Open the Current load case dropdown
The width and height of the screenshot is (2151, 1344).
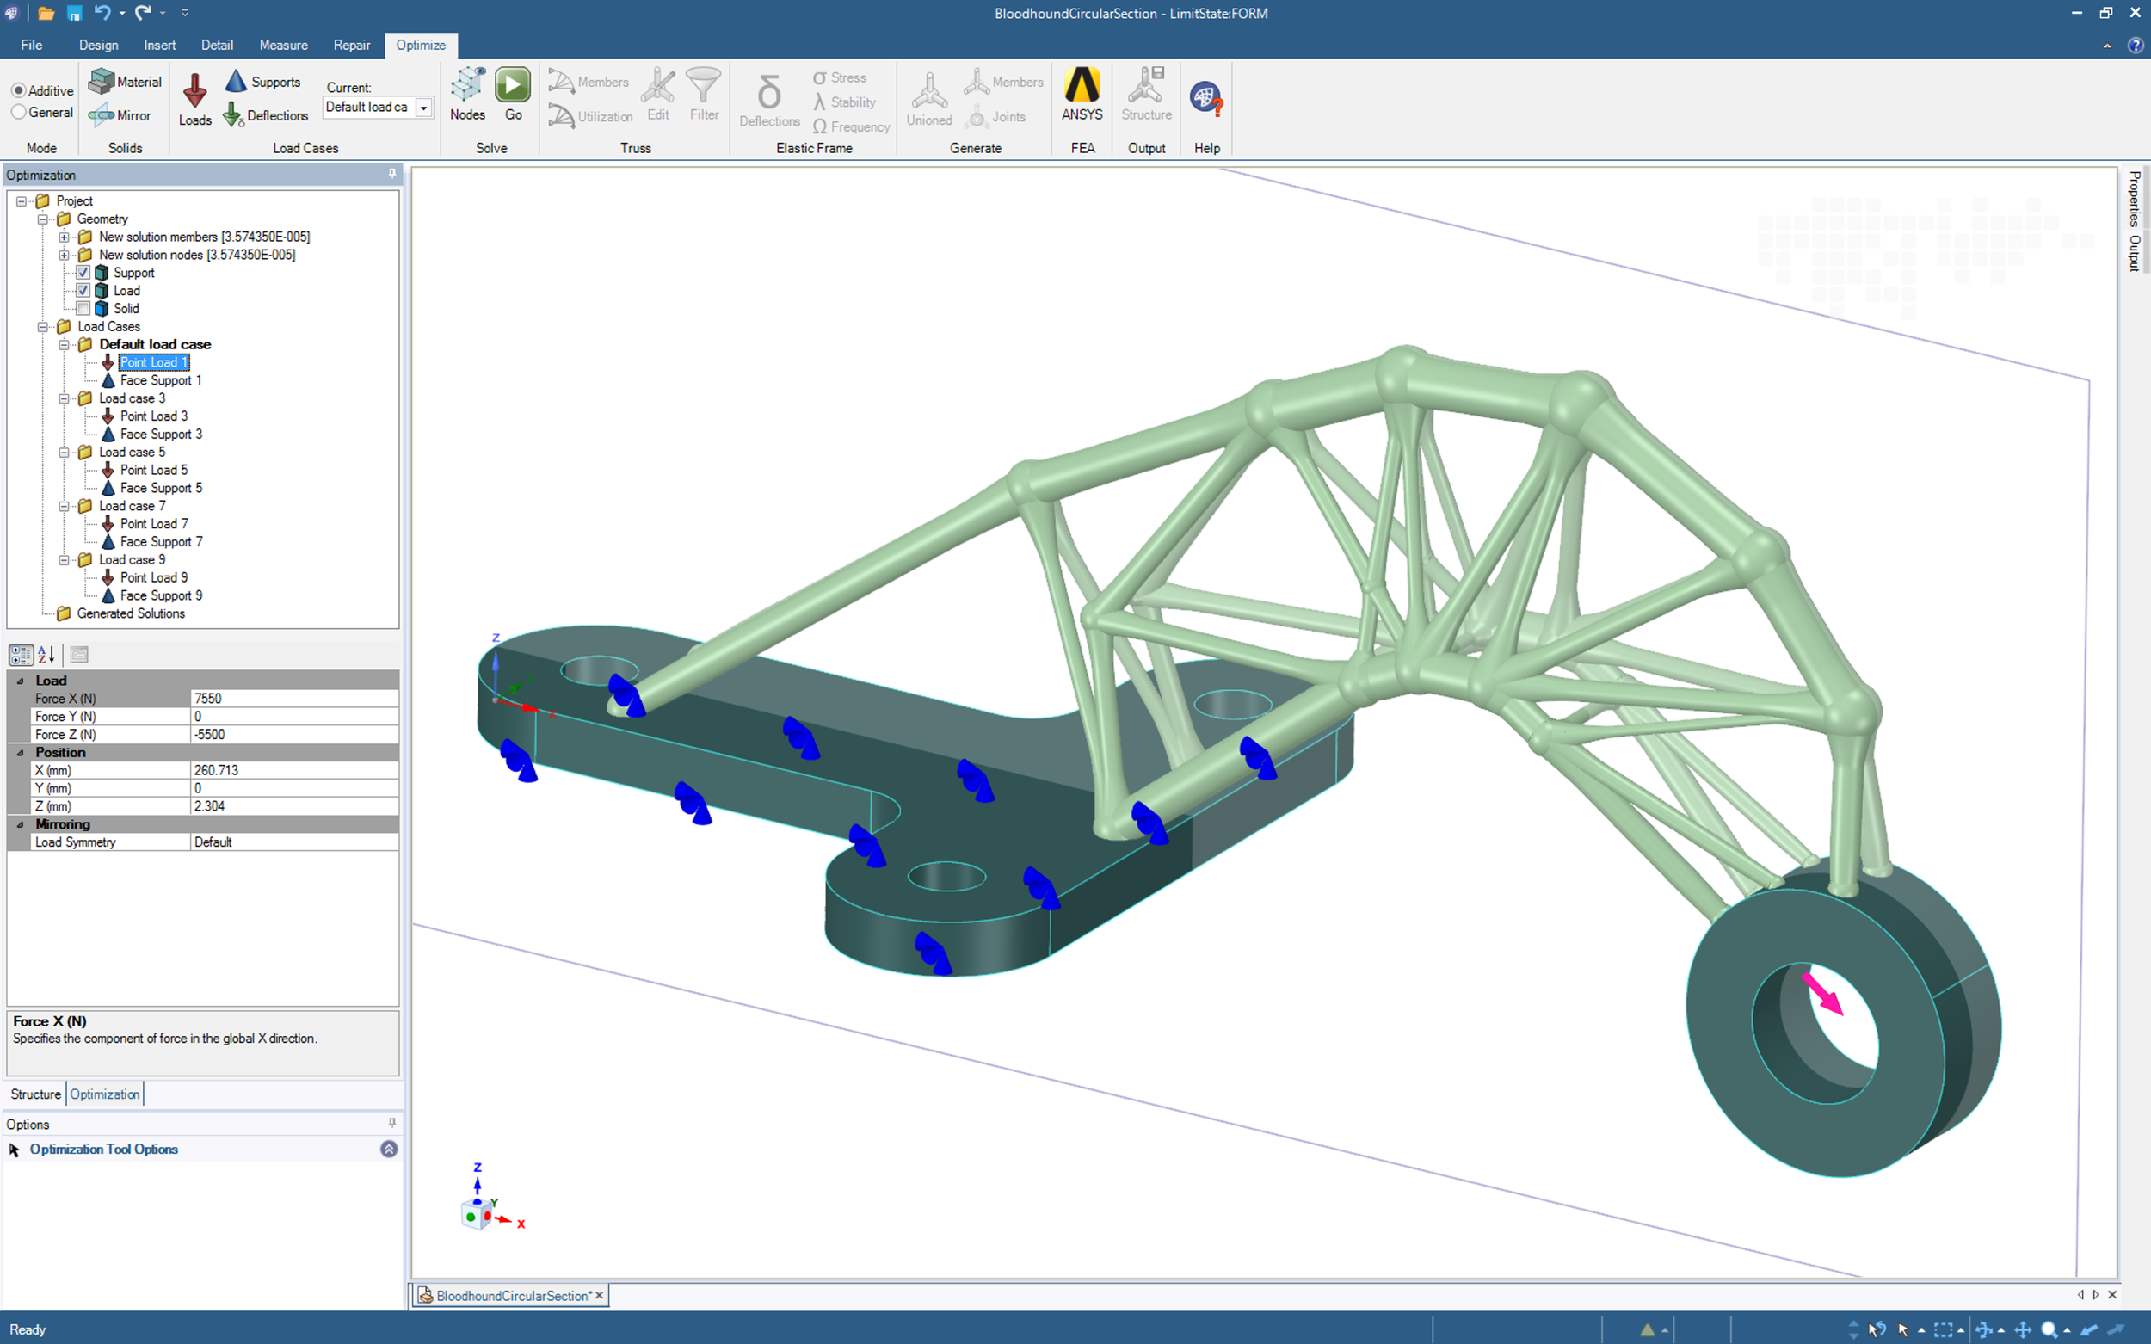click(x=424, y=108)
